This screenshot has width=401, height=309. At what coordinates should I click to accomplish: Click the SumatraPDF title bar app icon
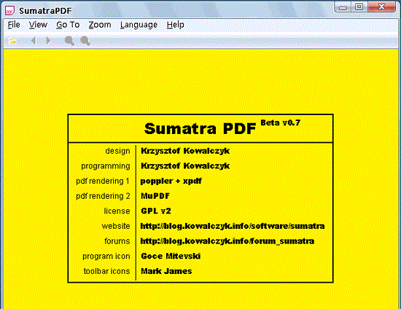tap(10, 11)
